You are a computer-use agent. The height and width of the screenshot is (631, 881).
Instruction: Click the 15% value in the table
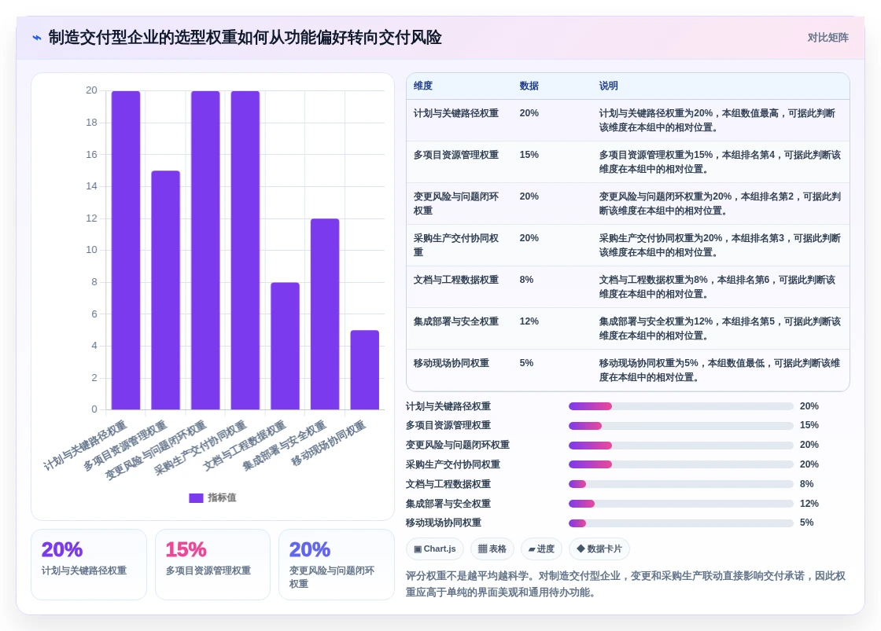(x=529, y=155)
